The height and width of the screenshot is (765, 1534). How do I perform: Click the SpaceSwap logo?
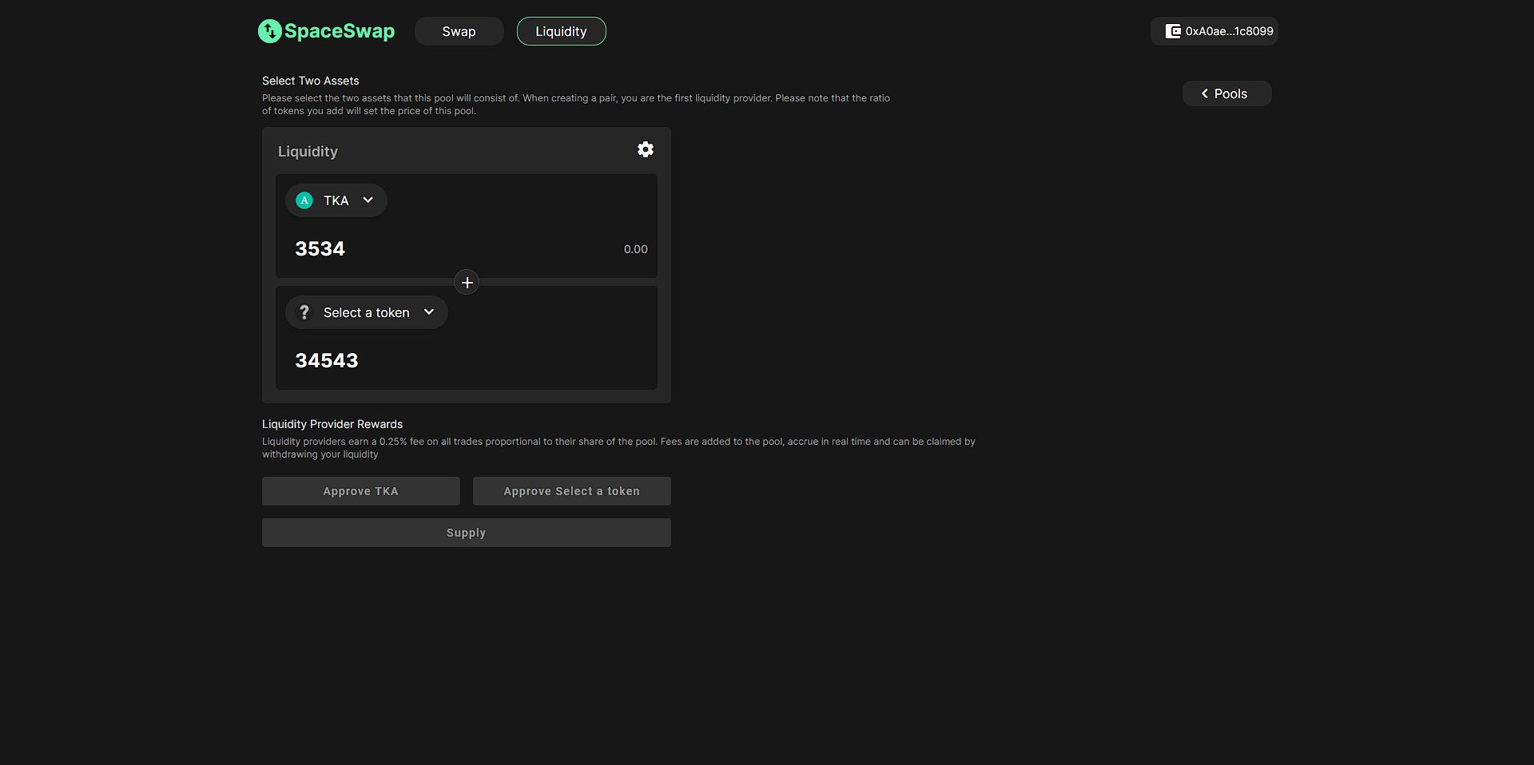pos(326,31)
